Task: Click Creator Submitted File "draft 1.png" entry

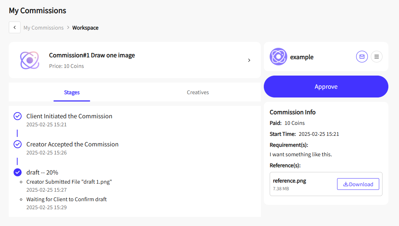Action: [x=69, y=181]
